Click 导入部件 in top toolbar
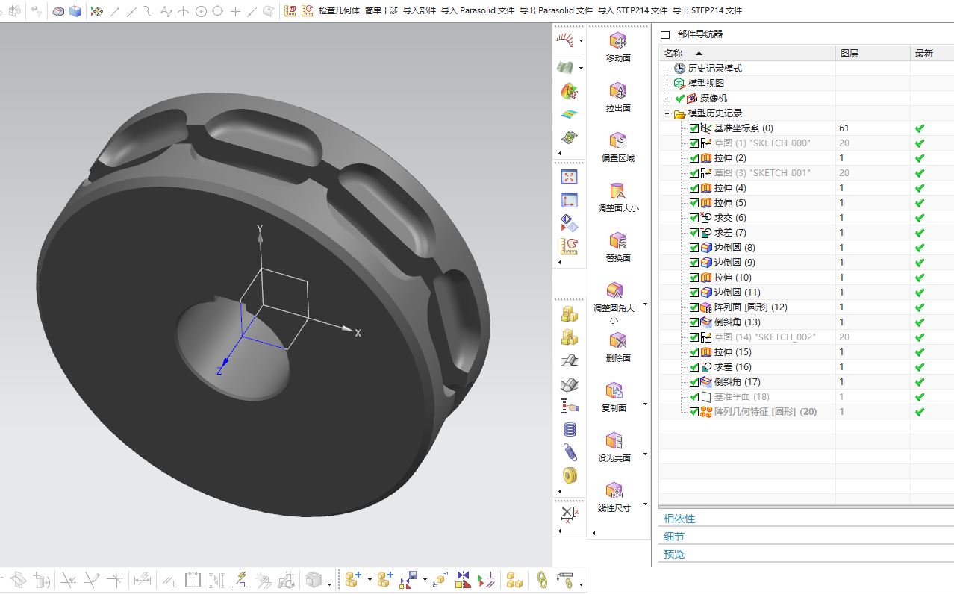The height and width of the screenshot is (594, 954). coord(420,11)
